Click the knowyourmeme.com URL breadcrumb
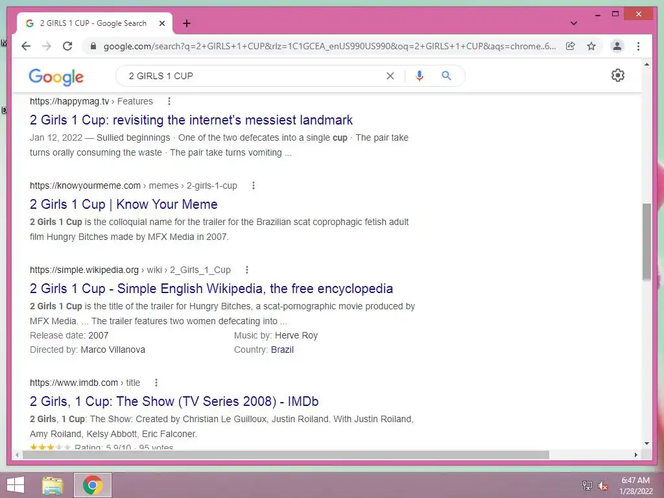The width and height of the screenshot is (664, 498). 85,185
